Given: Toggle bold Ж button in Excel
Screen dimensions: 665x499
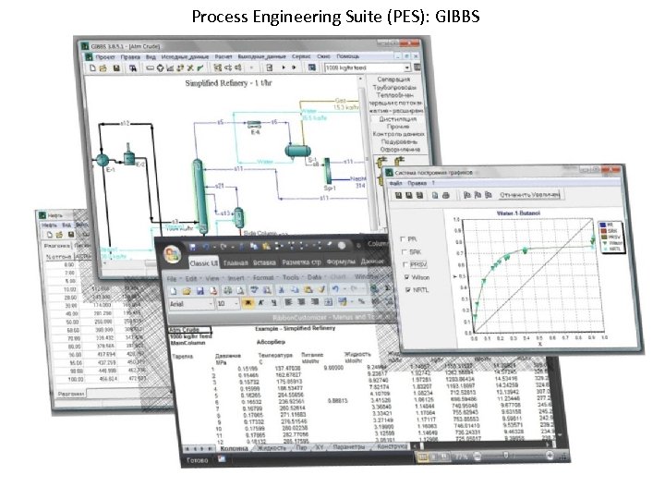Looking at the screenshot, I should [x=248, y=303].
